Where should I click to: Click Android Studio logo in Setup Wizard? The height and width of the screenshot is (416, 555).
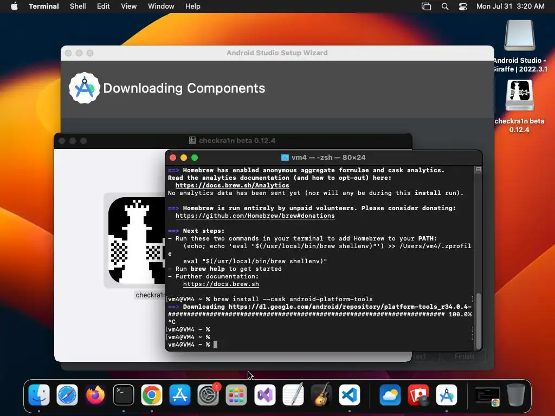click(84, 88)
